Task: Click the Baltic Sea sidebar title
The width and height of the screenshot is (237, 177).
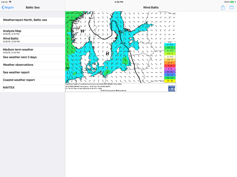Action: point(33,7)
